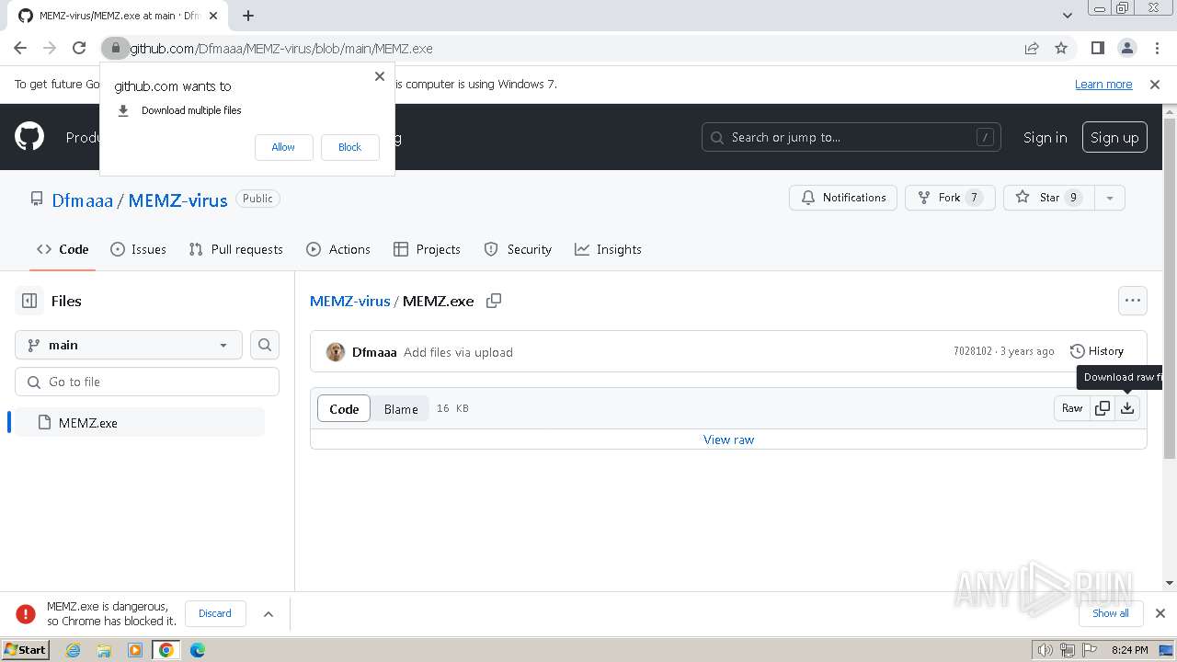Open the main branch dropdown
The height and width of the screenshot is (662, 1177).
click(x=129, y=345)
